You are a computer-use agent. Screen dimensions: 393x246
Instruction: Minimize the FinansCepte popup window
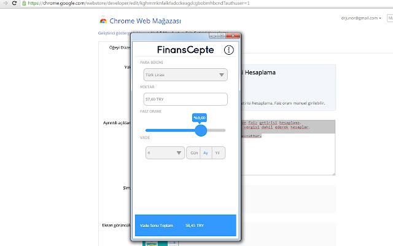click(213, 36)
